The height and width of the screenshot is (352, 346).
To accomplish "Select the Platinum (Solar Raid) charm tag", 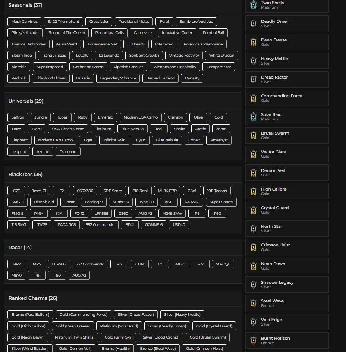I will click(119, 326).
